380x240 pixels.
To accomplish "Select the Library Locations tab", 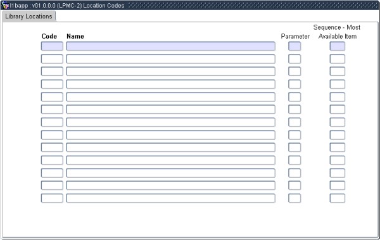I will coord(28,16).
